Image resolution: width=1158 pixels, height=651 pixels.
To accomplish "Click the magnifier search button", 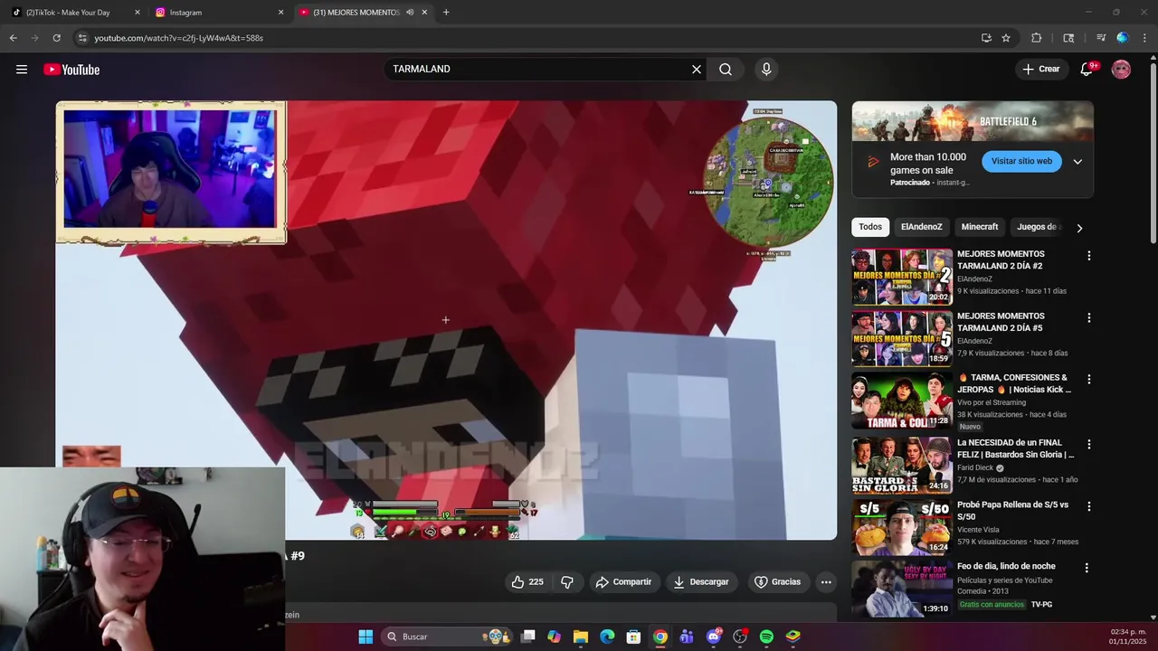I will pos(726,70).
